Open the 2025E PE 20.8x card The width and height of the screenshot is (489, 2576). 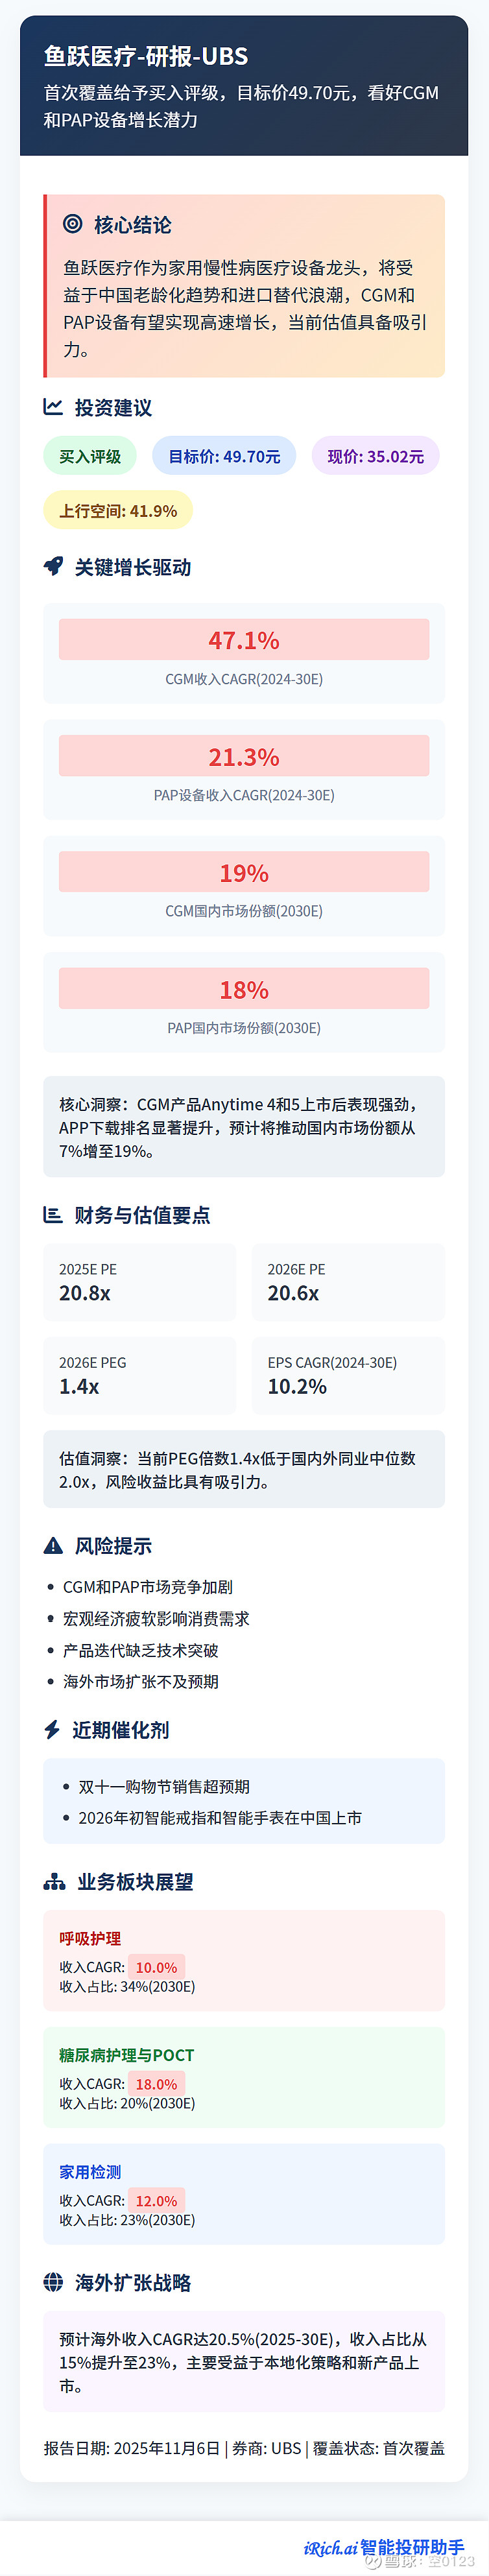[140, 1282]
